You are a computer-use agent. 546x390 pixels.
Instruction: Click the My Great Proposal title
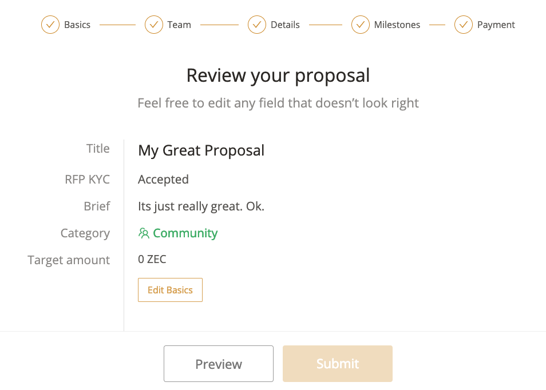(201, 150)
